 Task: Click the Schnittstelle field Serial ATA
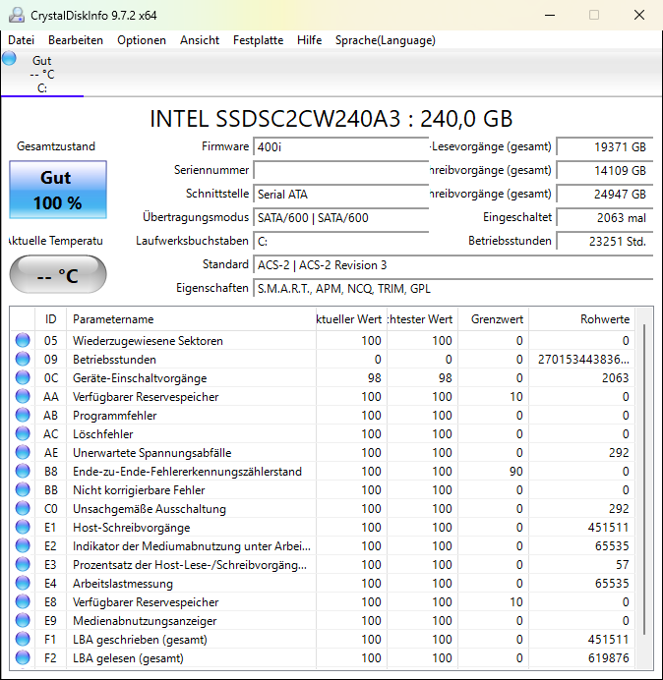(341, 194)
